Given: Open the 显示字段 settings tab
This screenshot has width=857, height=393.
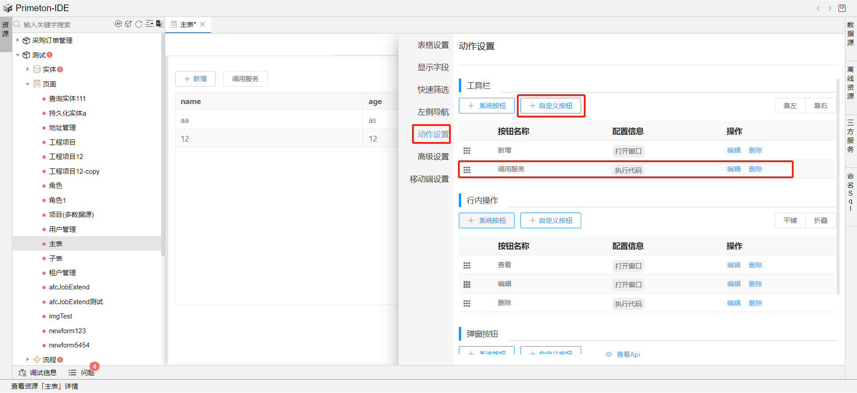Looking at the screenshot, I should [433, 67].
